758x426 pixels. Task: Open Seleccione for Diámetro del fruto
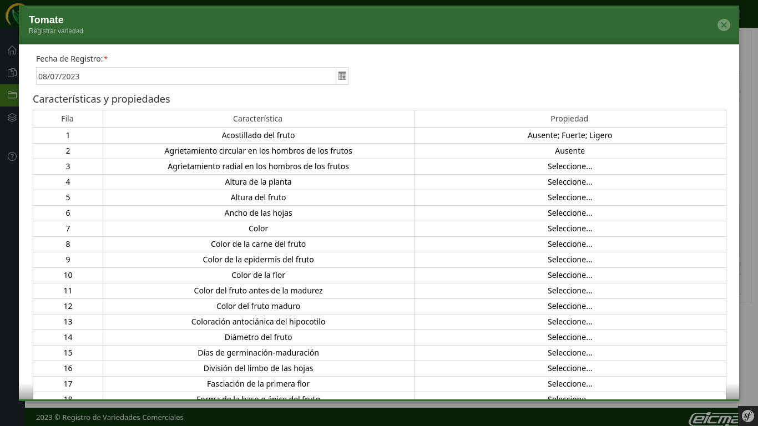tap(569, 337)
